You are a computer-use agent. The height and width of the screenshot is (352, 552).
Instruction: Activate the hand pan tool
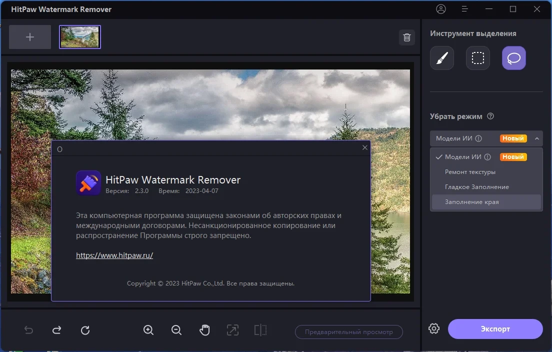[x=204, y=330]
